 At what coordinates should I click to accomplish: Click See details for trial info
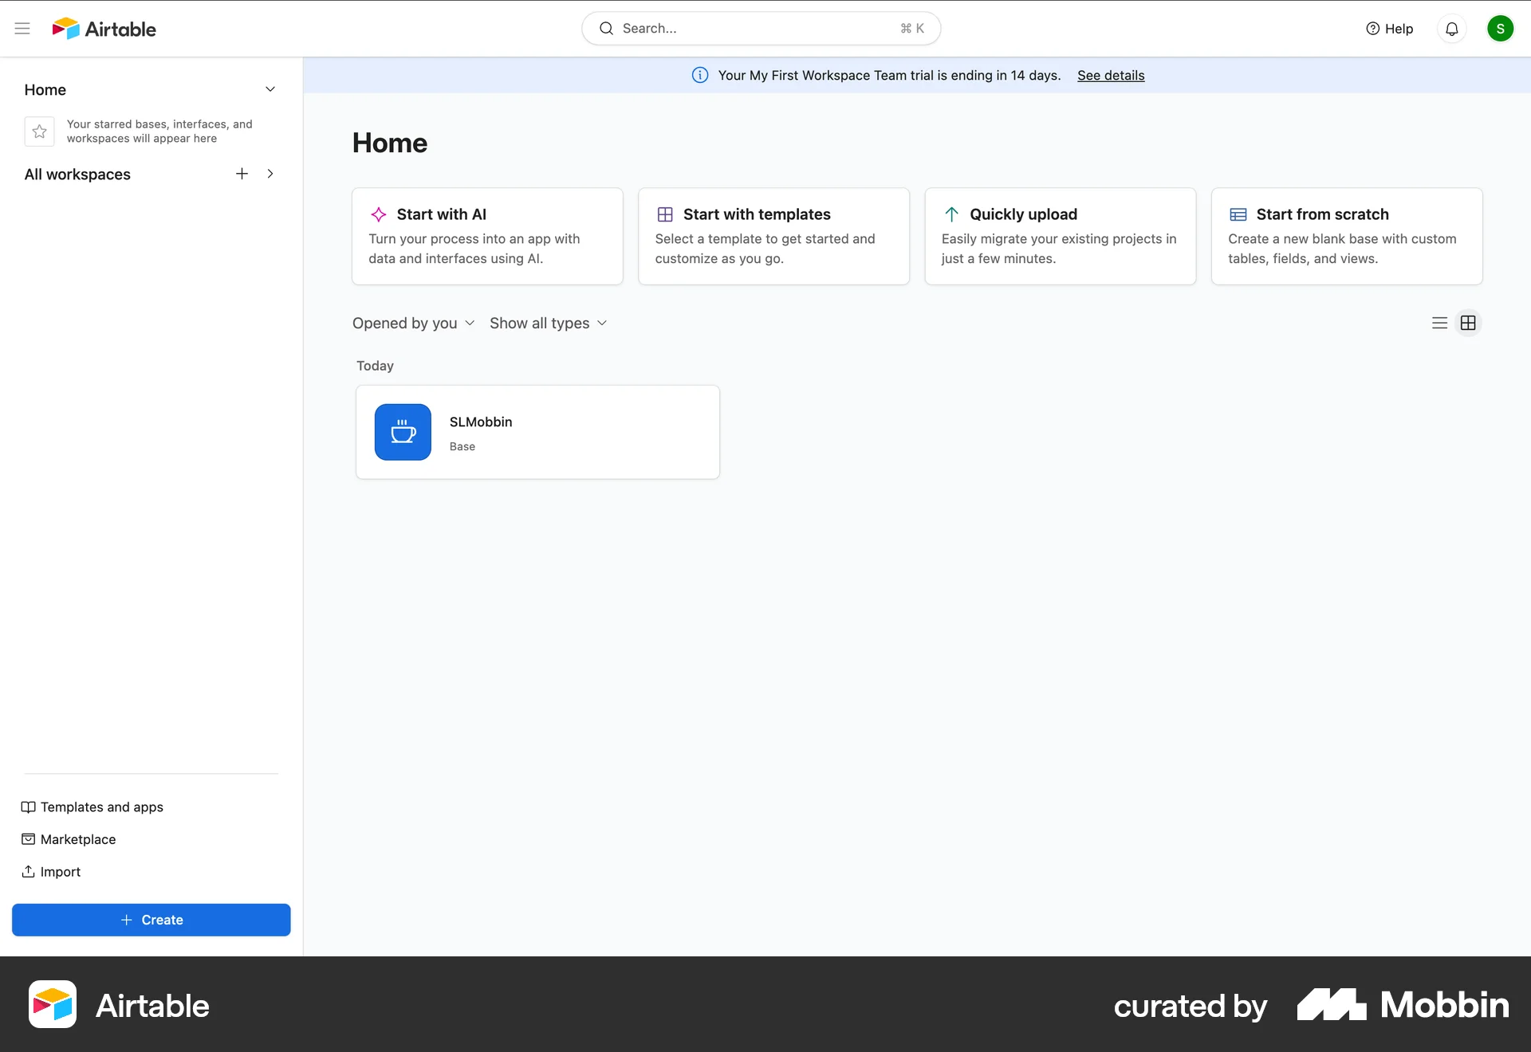point(1111,75)
